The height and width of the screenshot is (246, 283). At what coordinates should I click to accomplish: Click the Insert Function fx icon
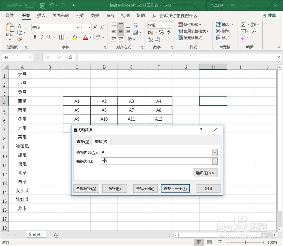70,57
